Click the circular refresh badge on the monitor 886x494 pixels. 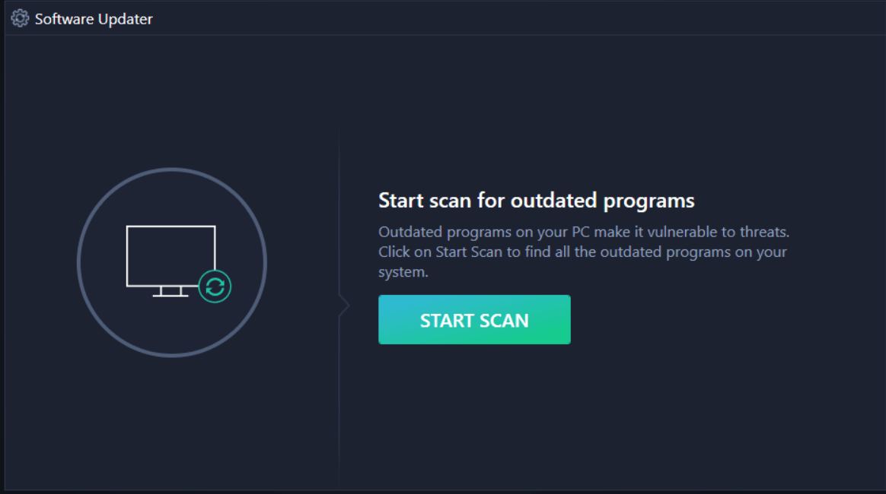(x=214, y=286)
